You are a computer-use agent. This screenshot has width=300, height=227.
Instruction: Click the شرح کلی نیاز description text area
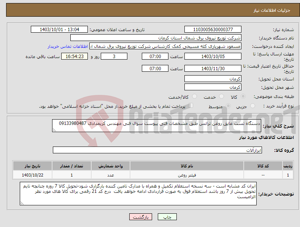point(157,126)
